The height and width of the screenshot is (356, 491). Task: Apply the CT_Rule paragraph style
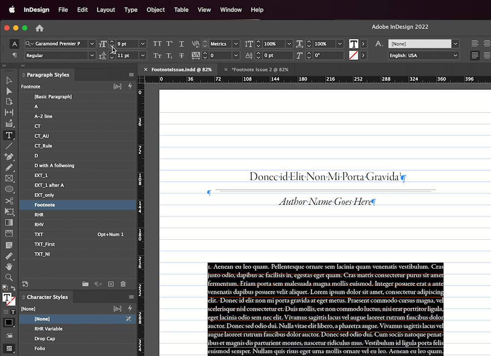click(x=78, y=146)
